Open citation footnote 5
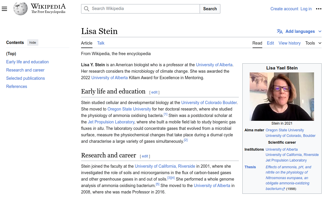324x197 pixels. (157, 184)
